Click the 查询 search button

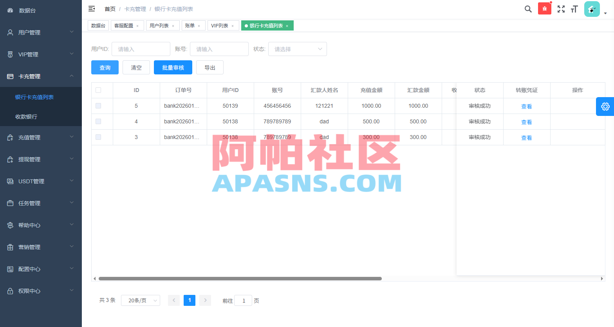105,67
